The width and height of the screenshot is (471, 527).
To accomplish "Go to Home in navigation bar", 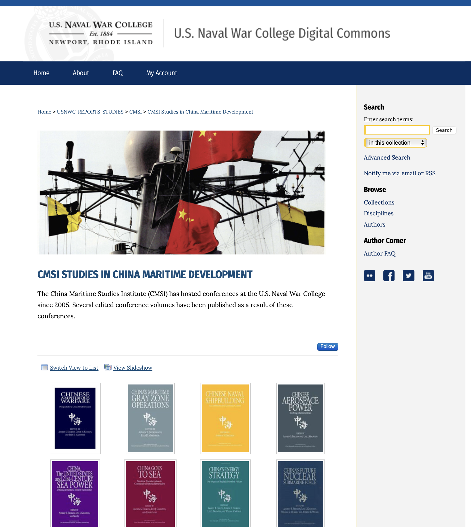I will (x=41, y=73).
